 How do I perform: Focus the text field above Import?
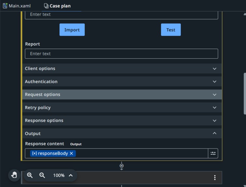(121, 15)
